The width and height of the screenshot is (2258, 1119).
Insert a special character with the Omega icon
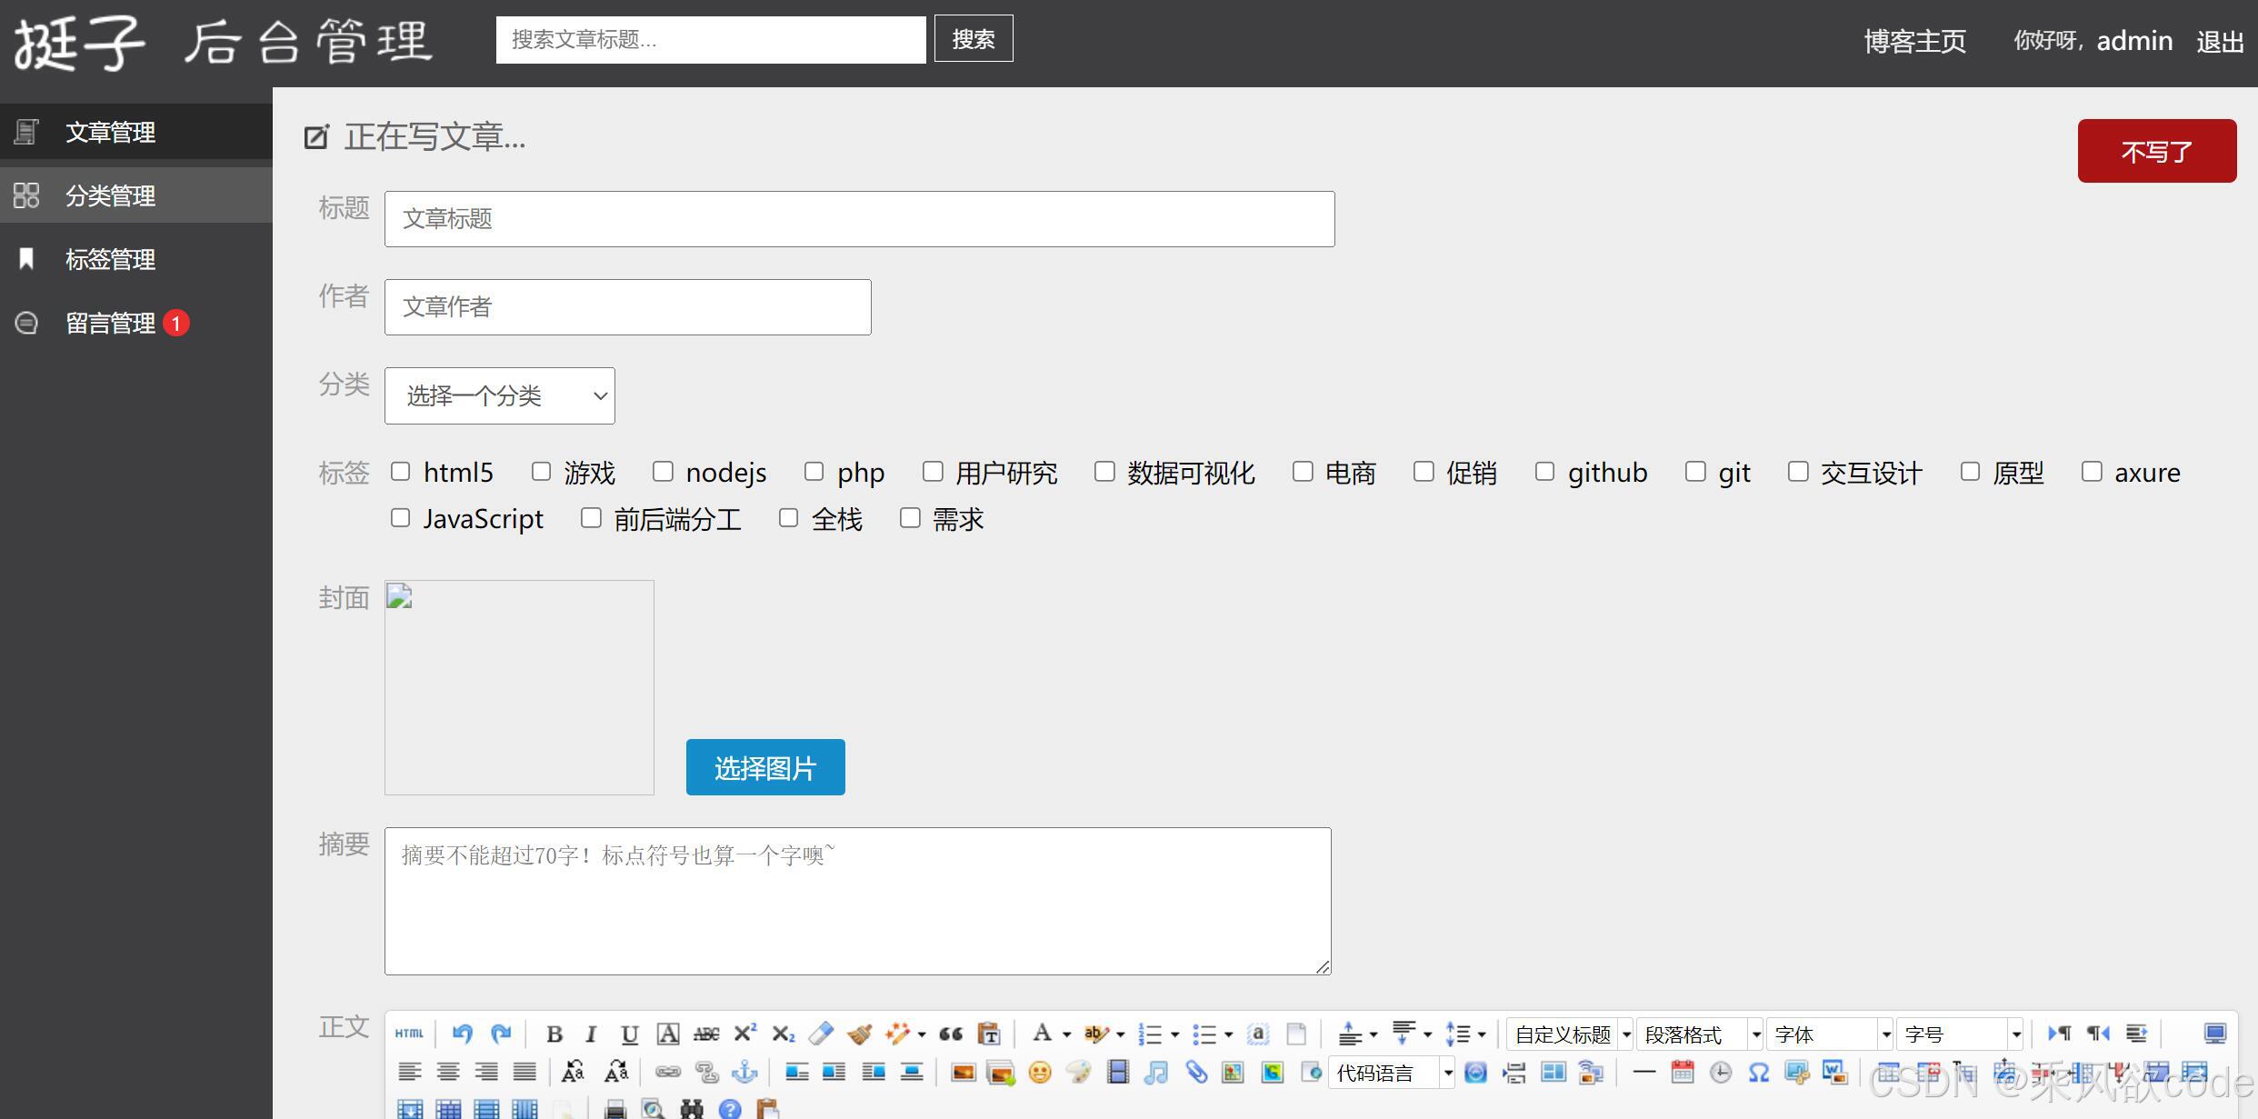click(1758, 1073)
